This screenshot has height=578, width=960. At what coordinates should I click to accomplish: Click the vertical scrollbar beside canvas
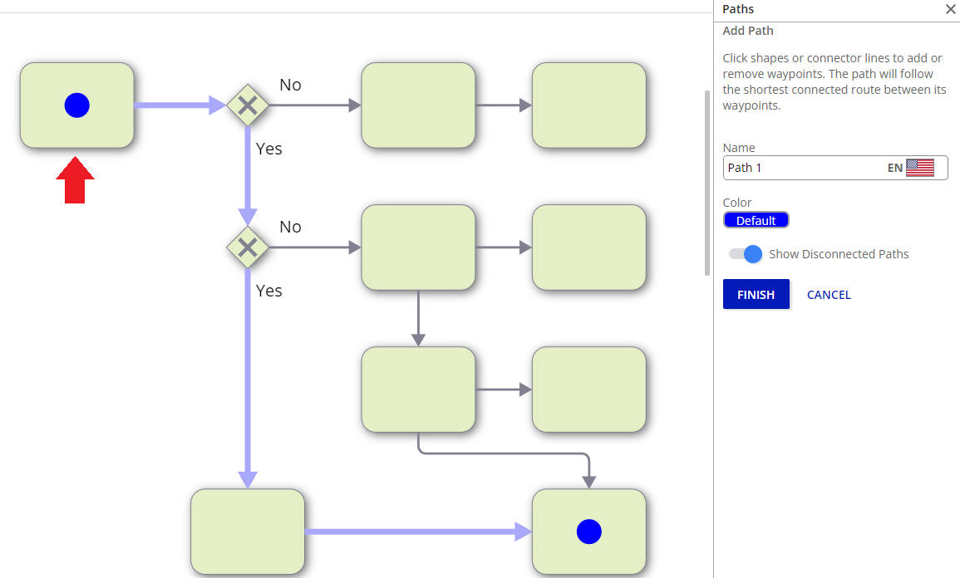pos(707,183)
